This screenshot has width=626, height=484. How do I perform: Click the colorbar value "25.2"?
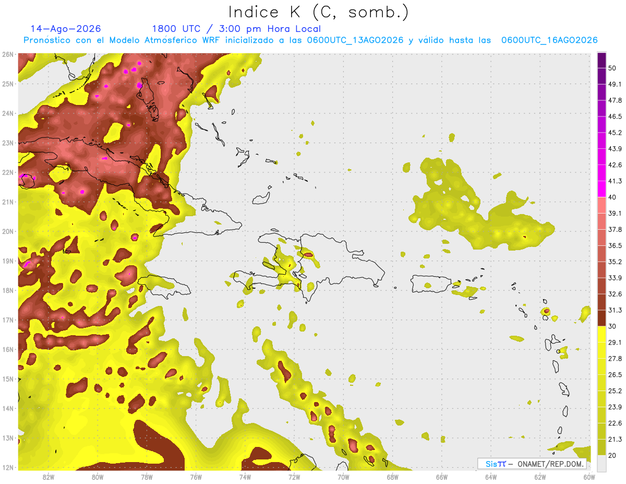615,391
